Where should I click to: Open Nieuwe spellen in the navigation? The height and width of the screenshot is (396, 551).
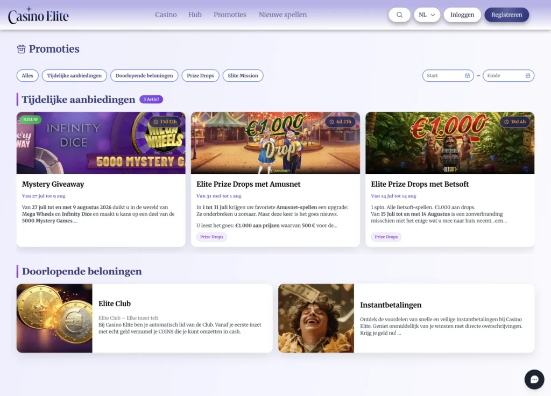point(282,15)
